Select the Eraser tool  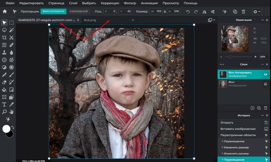4,82
